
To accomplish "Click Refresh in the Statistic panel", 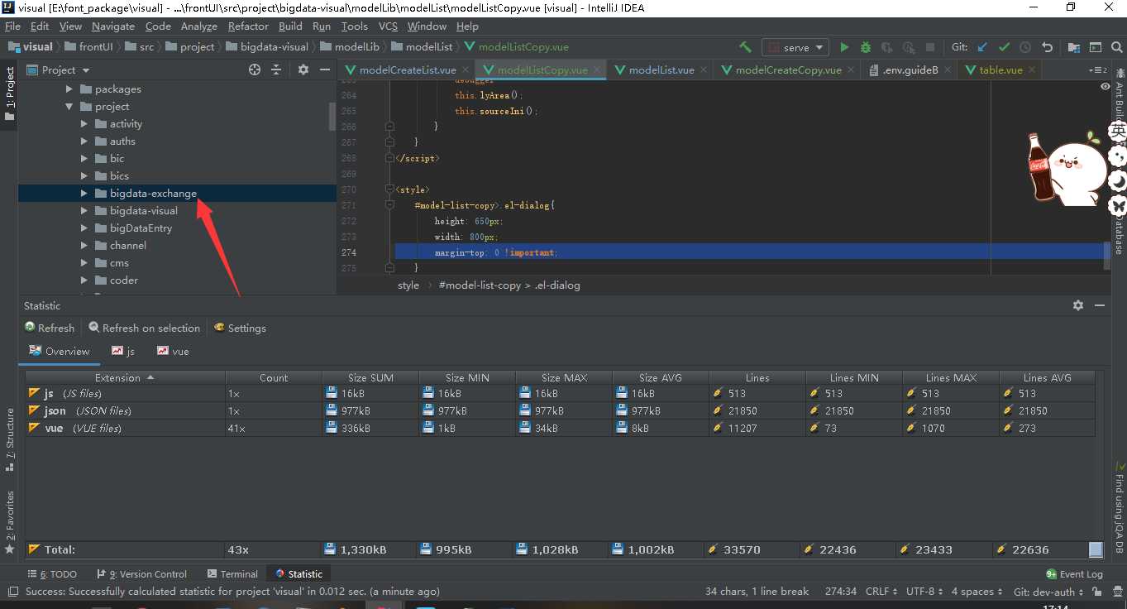I will click(50, 328).
